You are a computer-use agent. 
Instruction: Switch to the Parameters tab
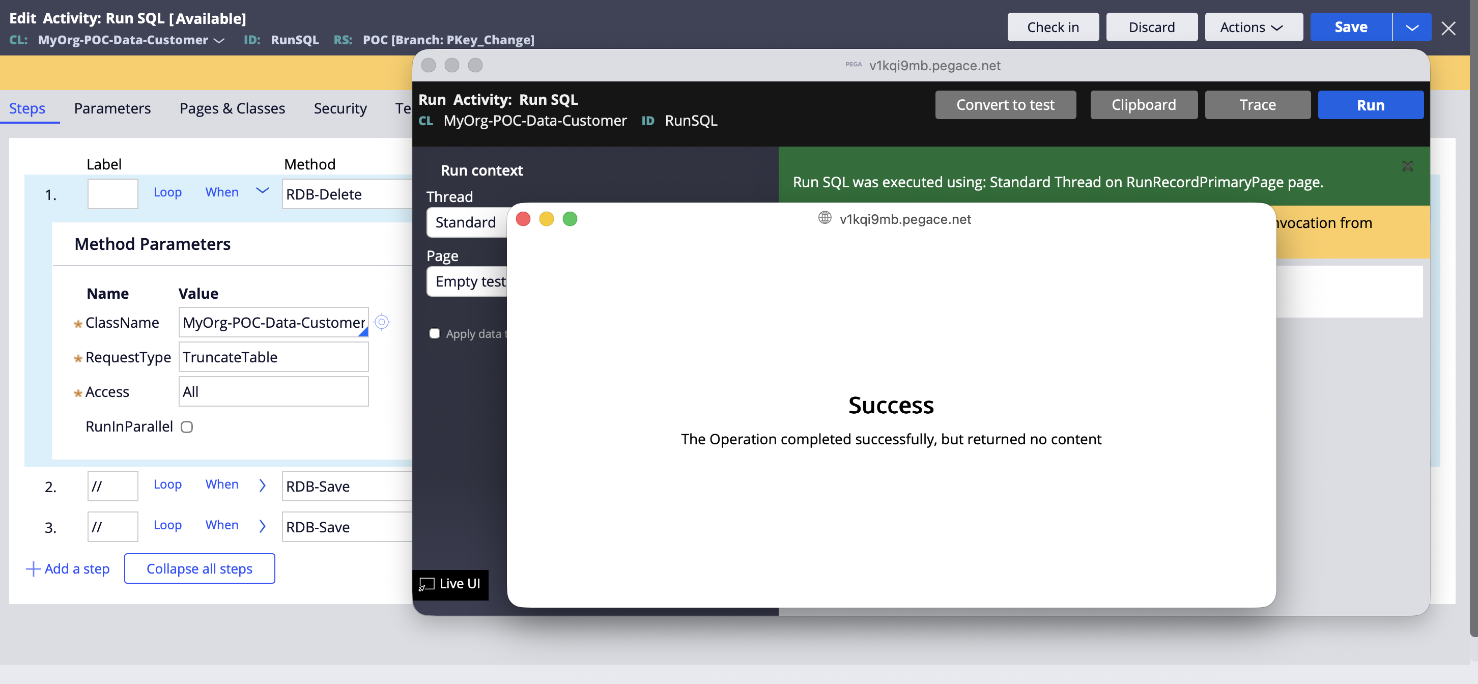point(112,108)
